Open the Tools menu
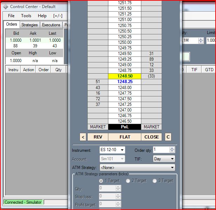The height and width of the screenshot is (210, 216). coord(26,16)
